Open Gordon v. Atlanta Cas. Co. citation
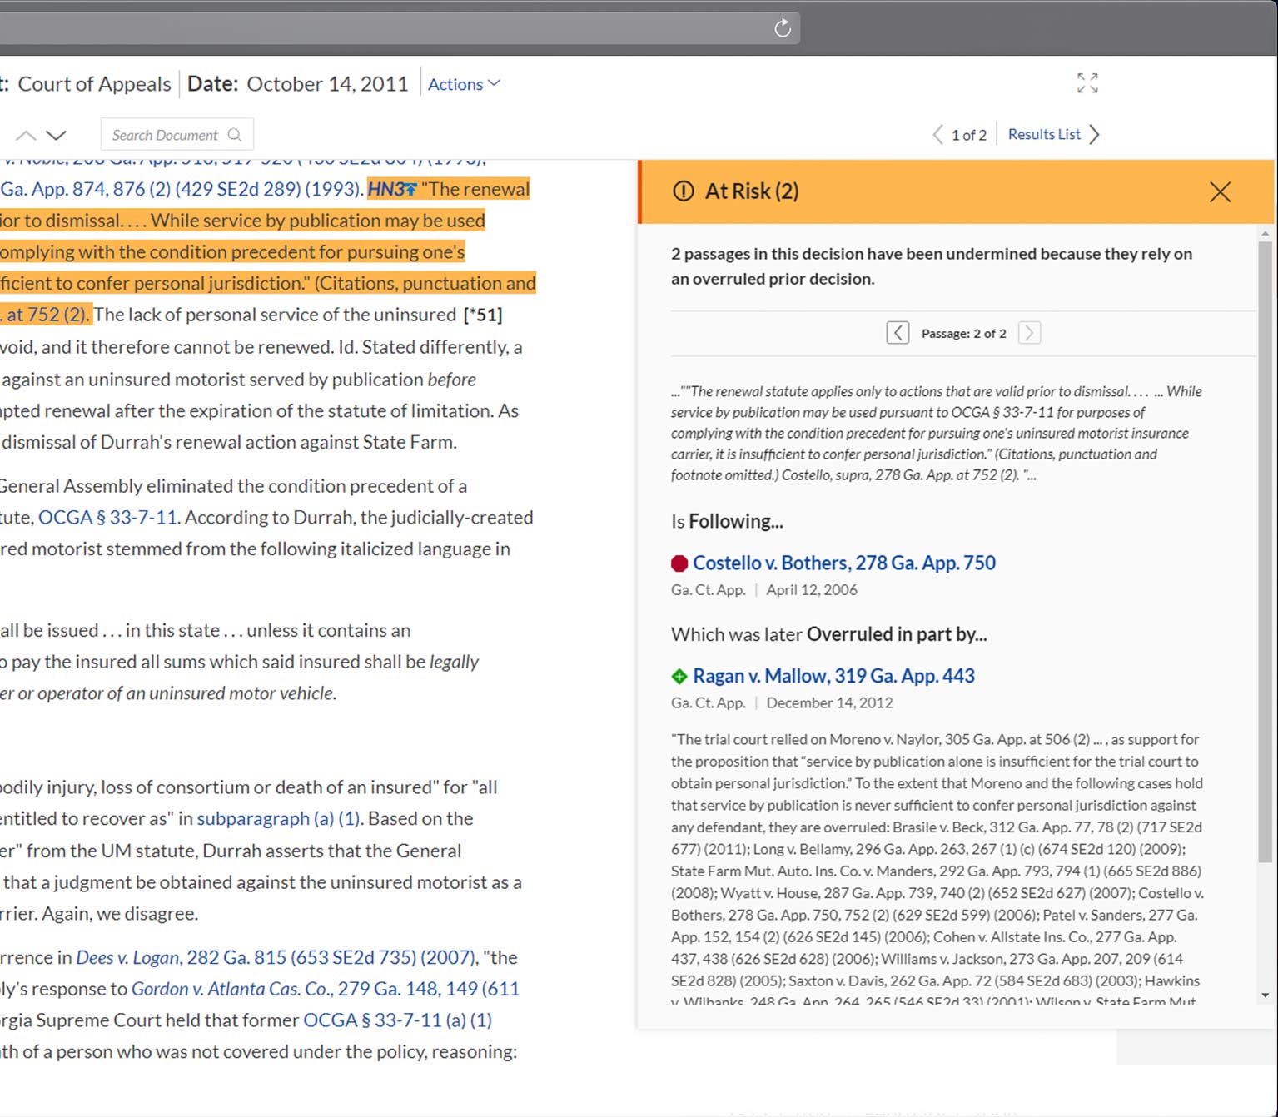The width and height of the screenshot is (1278, 1117). (326, 989)
